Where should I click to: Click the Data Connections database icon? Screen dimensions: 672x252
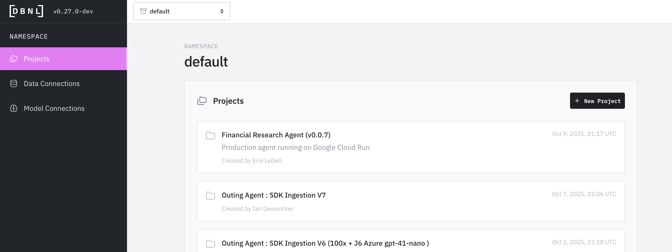click(x=14, y=83)
